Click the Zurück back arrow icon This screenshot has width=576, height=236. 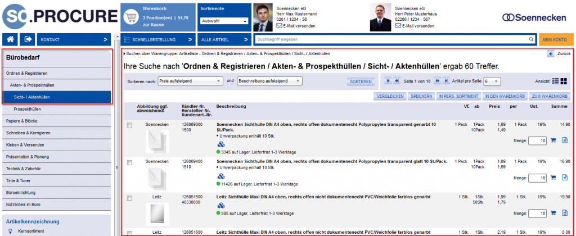click(551, 53)
